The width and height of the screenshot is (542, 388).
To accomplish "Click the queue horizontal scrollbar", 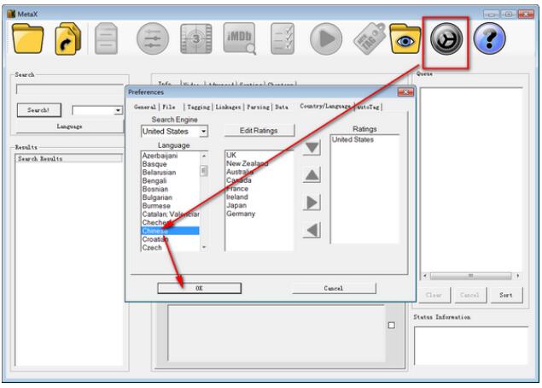I will (471, 276).
